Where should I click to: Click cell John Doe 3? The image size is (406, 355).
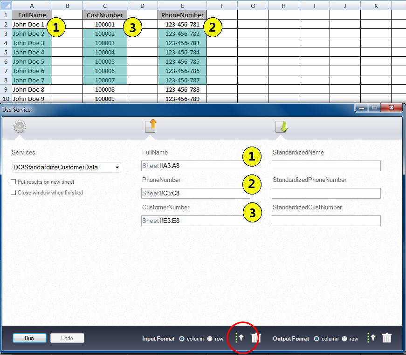[x=32, y=43]
